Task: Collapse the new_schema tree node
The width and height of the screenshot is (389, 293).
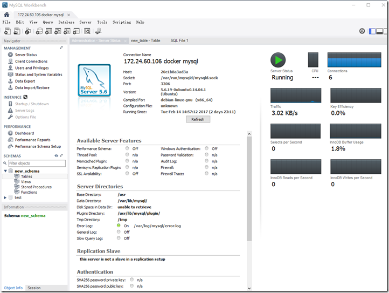Action: point(5,171)
